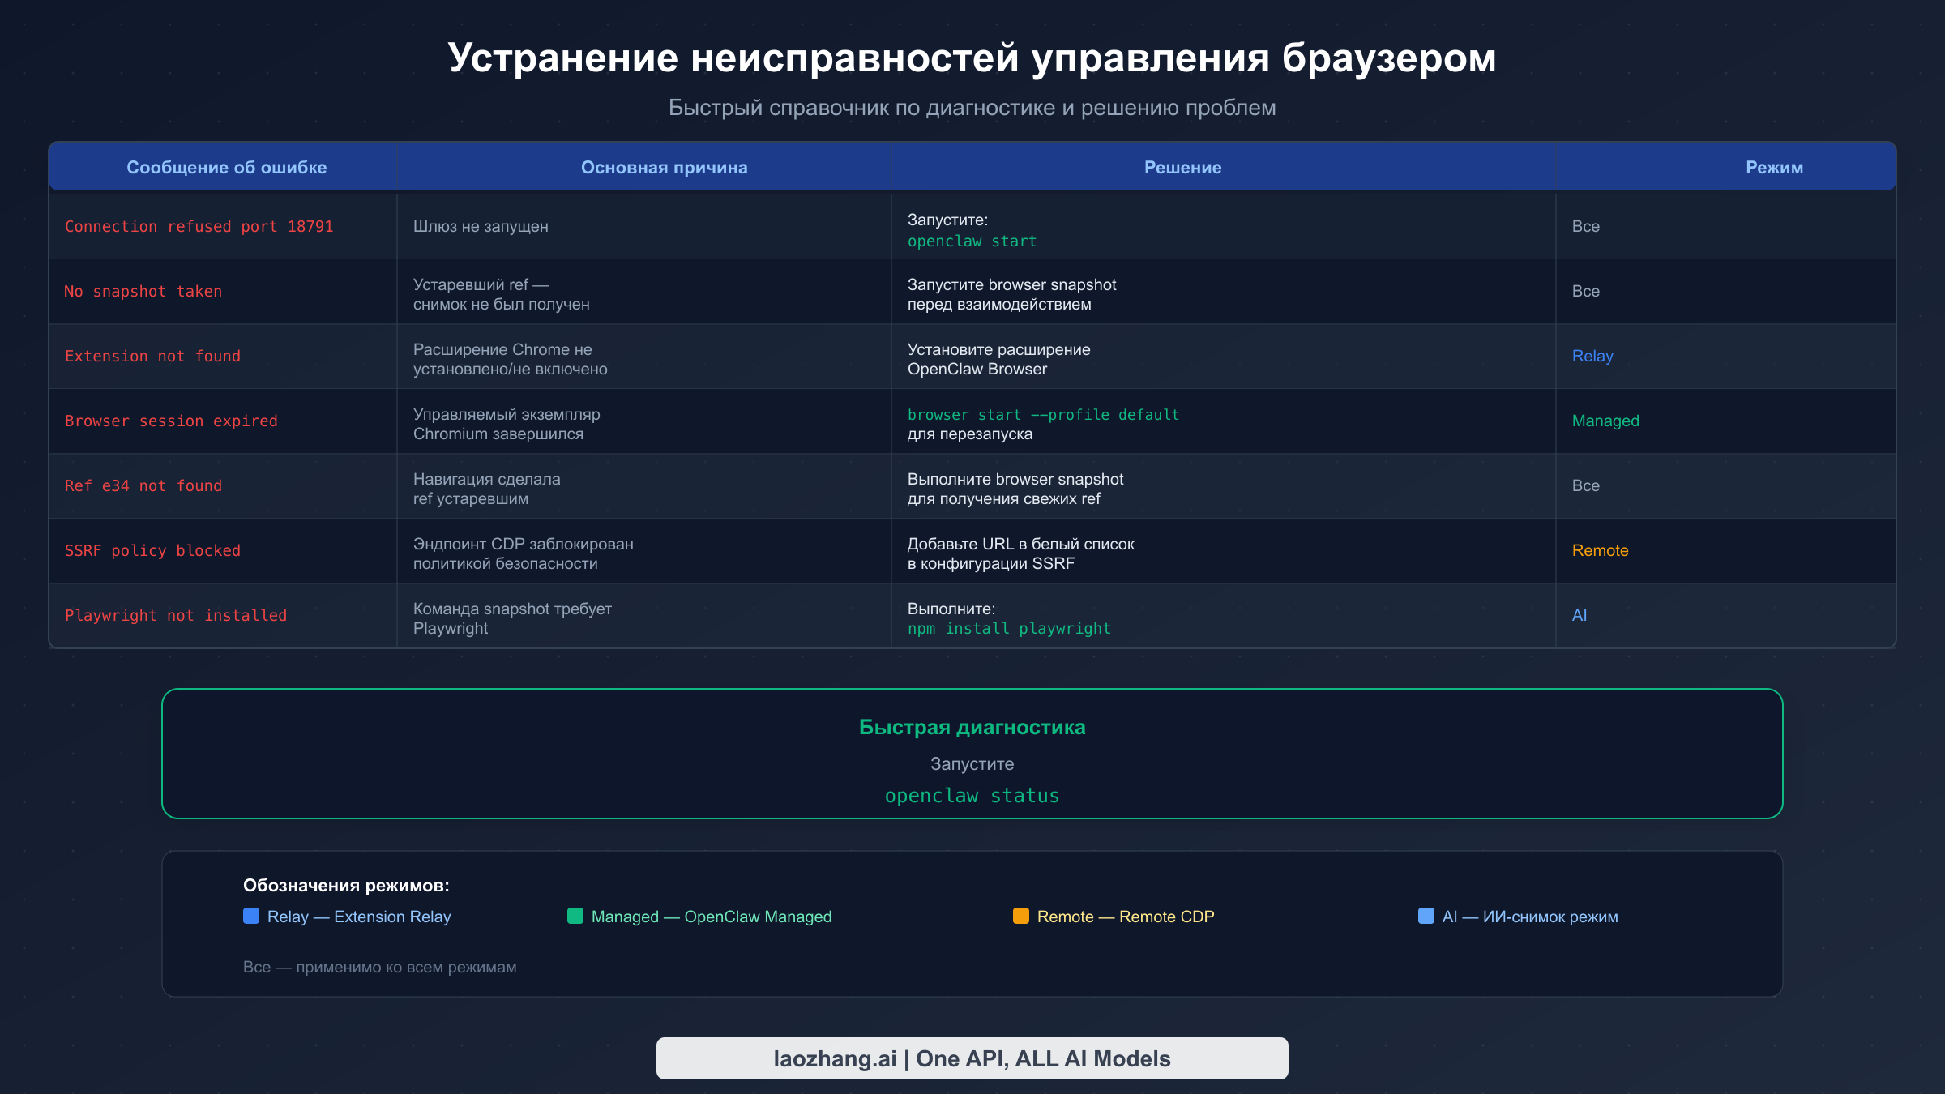Screen dimensions: 1945x1094
Task: Expand the Extension not found row
Action: click(153, 356)
